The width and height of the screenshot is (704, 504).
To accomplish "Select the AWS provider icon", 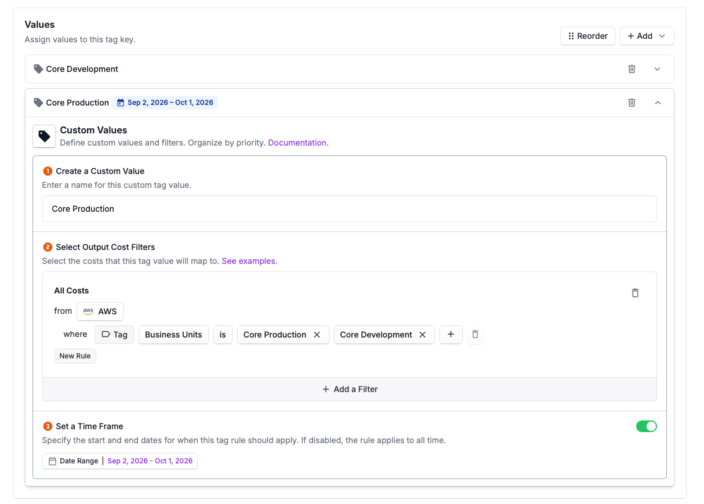I will [88, 311].
